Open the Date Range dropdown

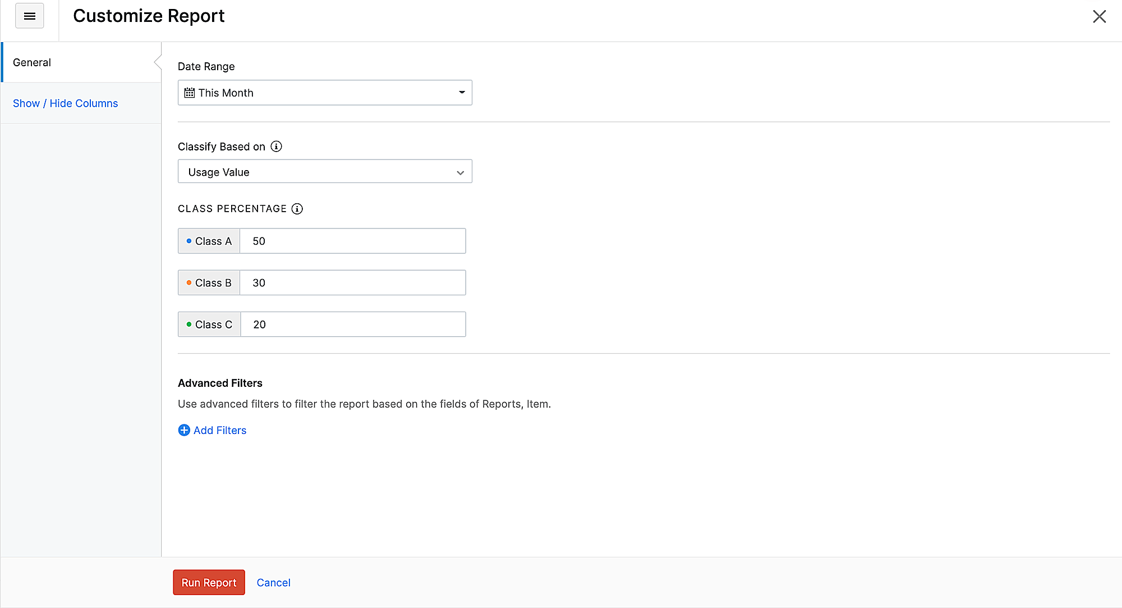click(325, 92)
